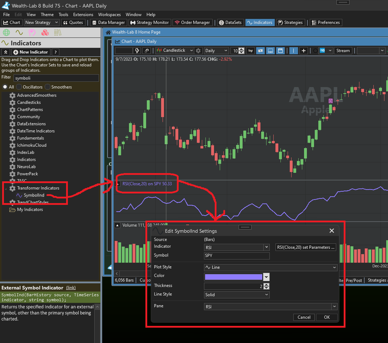Toggle the log scale button
The height and width of the screenshot is (343, 388).
[x=250, y=51]
